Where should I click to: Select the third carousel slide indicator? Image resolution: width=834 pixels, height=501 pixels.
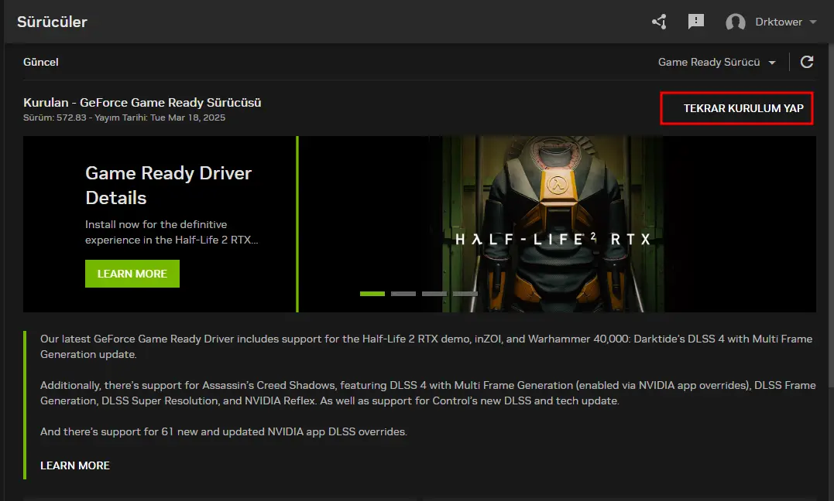434,293
